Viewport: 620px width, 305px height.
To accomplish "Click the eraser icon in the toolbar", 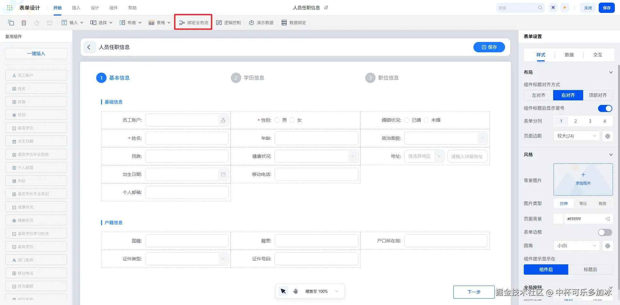I will point(37,23).
